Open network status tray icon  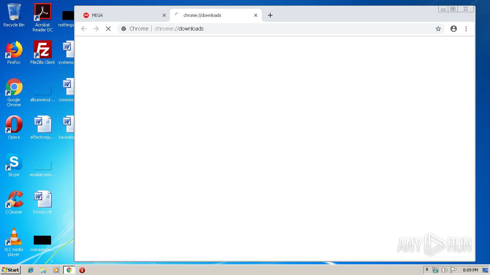click(435, 270)
